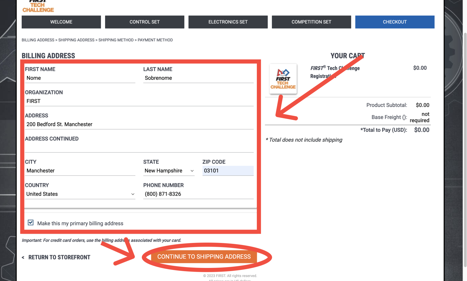Click Continue to Shipping Address button
This screenshot has width=467, height=281.
click(204, 257)
